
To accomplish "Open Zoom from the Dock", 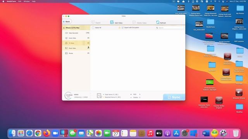I will 55,133.
